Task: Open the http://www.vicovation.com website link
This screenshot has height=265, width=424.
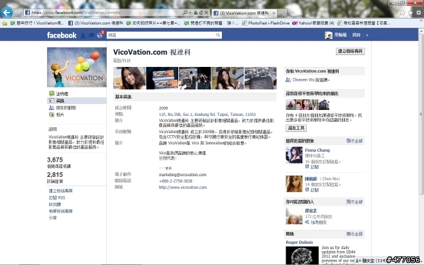Action: click(183, 187)
